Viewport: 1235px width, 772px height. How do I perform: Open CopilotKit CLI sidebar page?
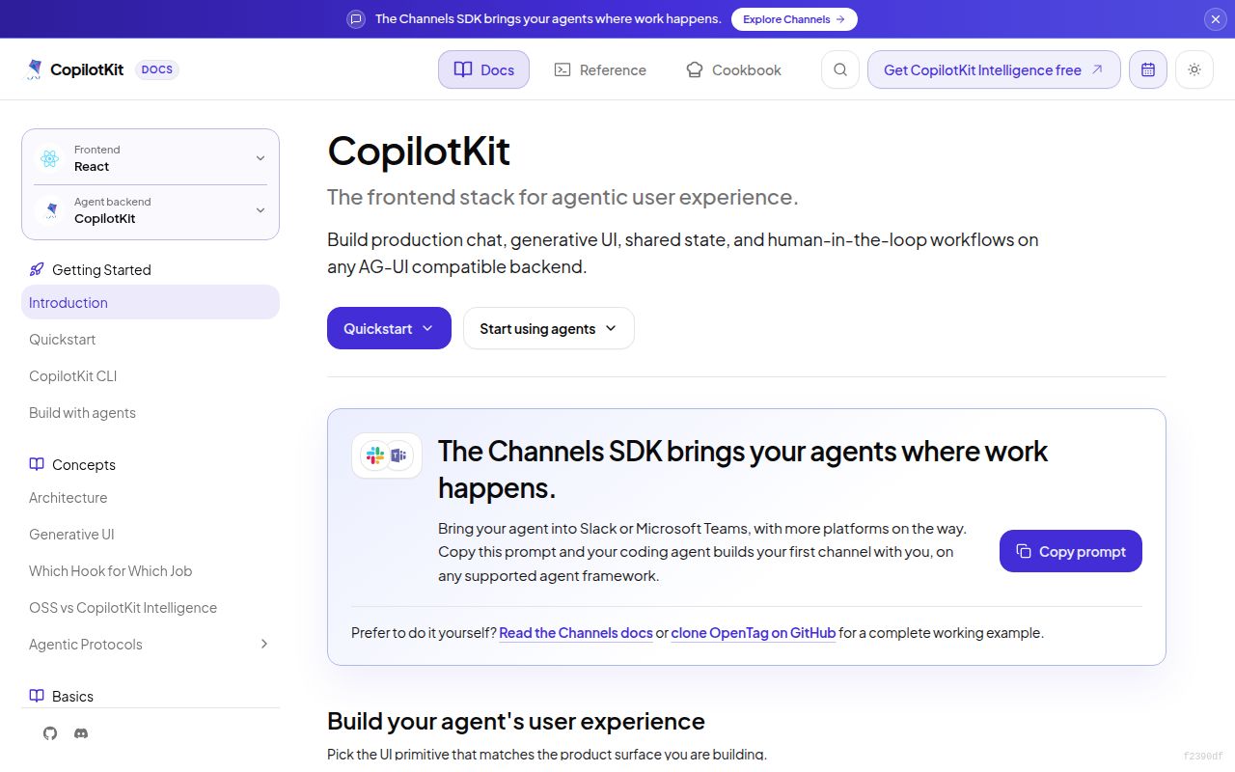[x=151, y=375]
